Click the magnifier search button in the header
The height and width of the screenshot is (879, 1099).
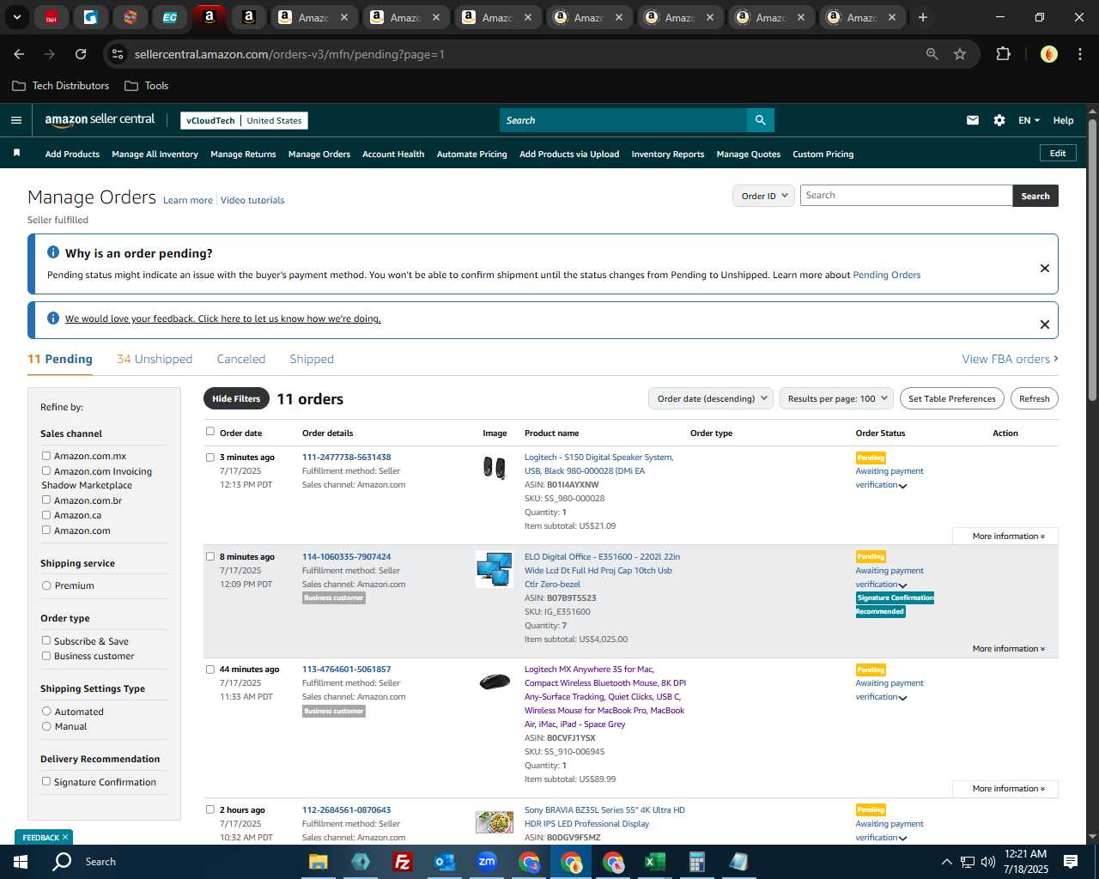(x=760, y=120)
